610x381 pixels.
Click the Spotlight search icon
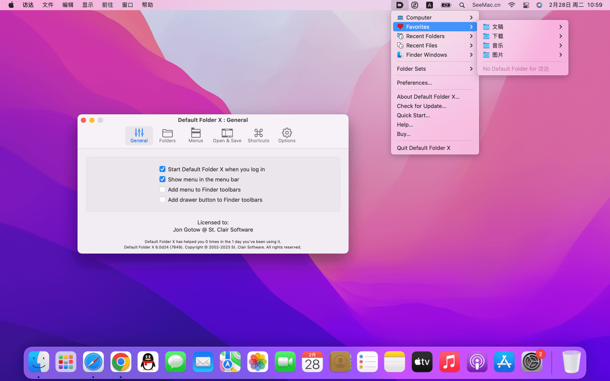click(x=462, y=5)
